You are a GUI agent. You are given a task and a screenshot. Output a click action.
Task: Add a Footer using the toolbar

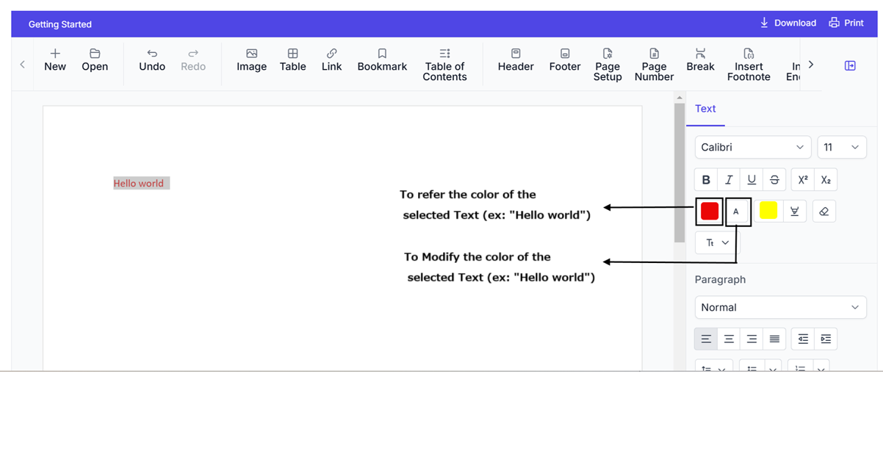tap(564, 60)
